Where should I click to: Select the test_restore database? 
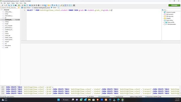8,46
